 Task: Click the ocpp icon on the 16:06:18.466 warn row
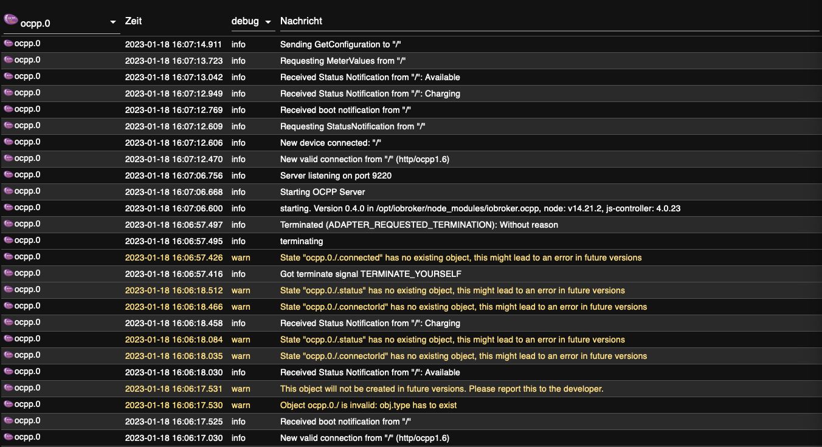pyautogui.click(x=9, y=306)
